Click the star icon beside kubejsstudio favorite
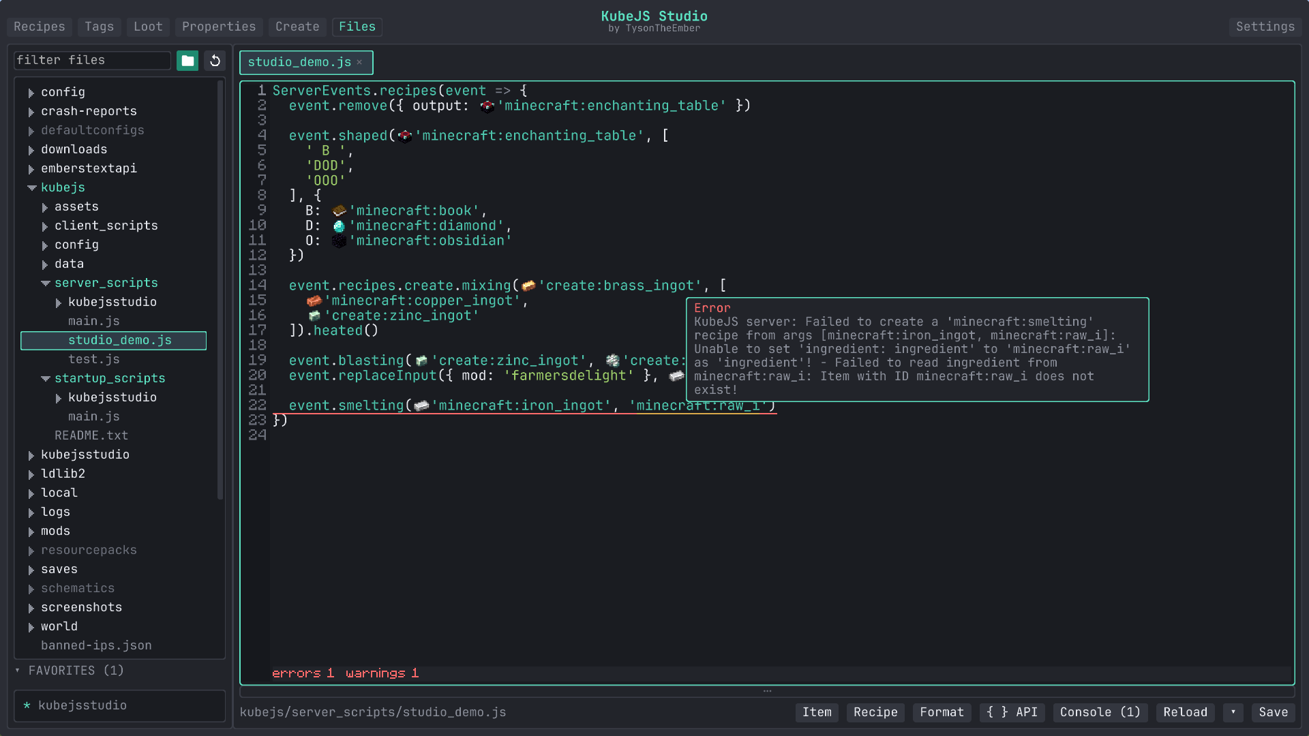 [x=27, y=705]
